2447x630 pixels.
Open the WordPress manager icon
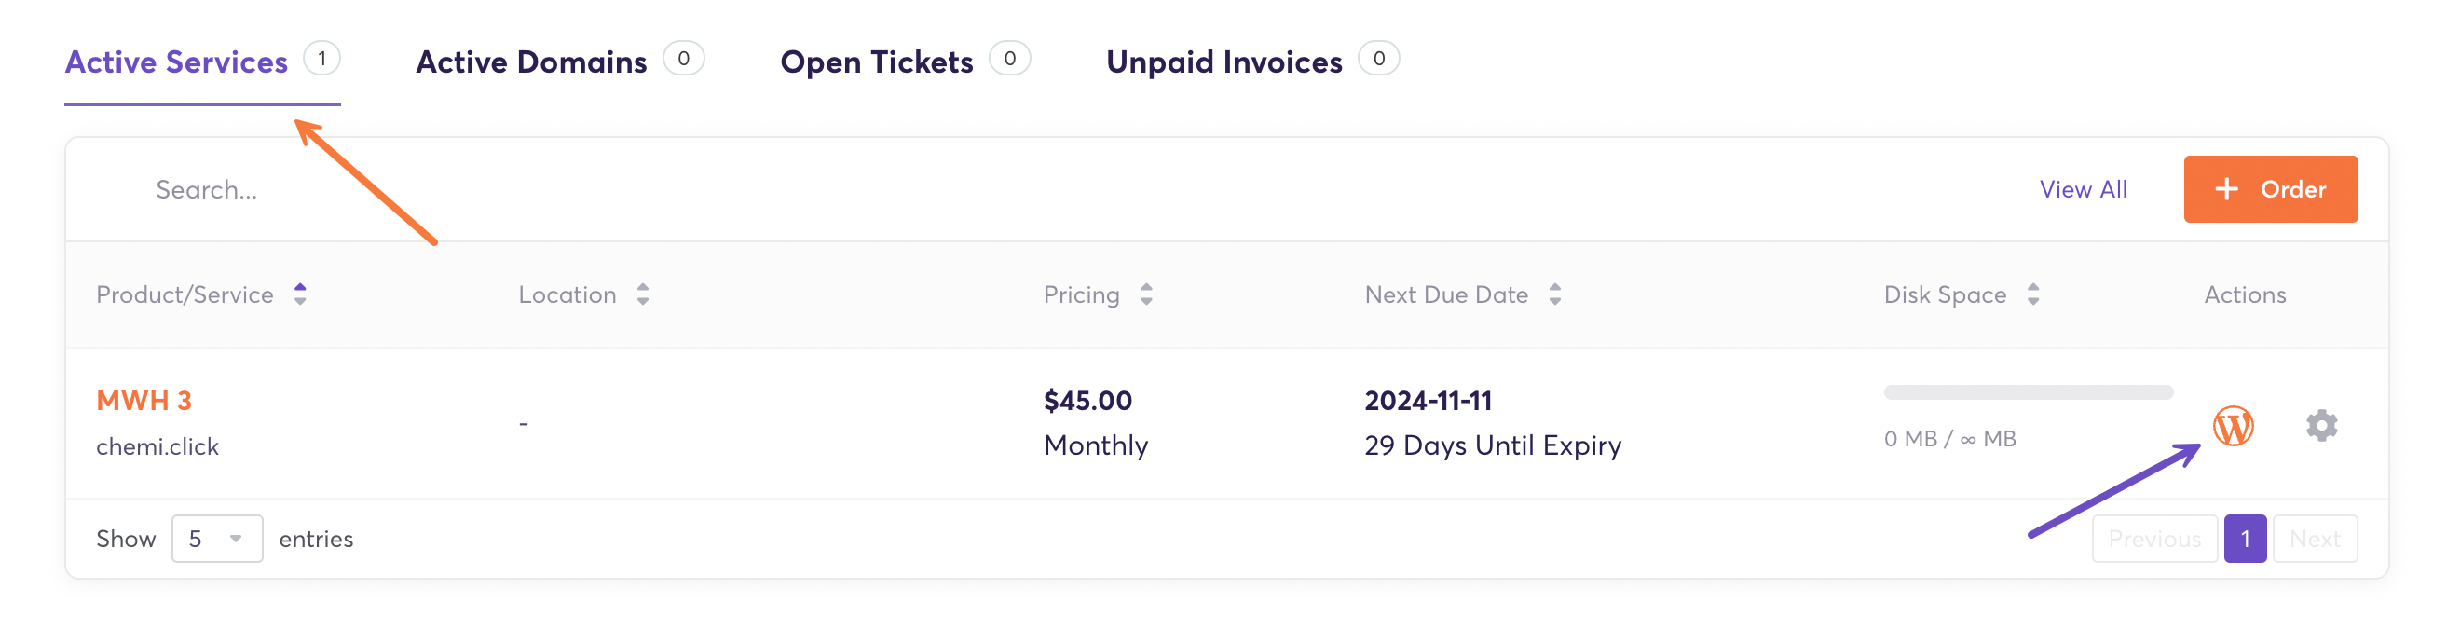click(2233, 426)
